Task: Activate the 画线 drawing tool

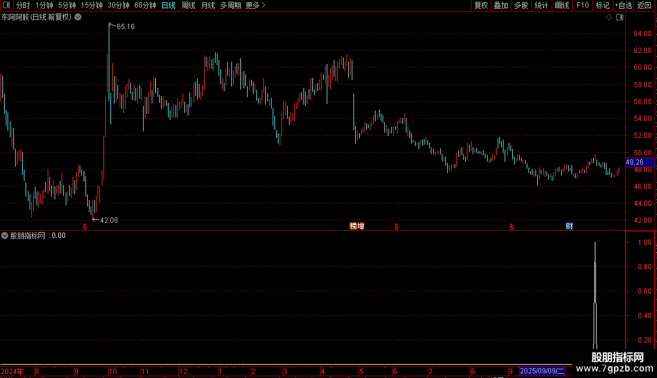Action: click(x=562, y=5)
